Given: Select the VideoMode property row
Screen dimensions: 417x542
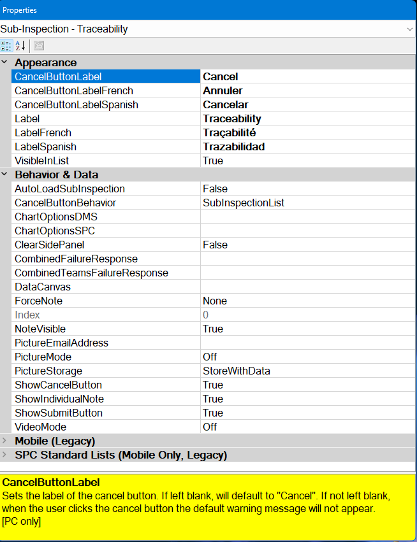Looking at the screenshot, I should point(40,427).
